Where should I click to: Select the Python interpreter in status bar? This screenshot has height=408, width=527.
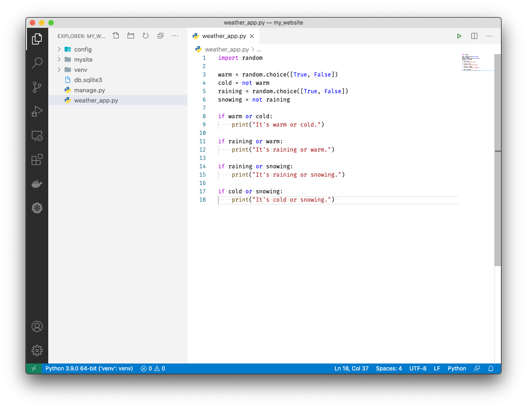(89, 369)
